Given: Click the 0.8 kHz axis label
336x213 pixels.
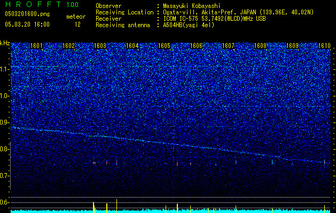Looking at the screenshot, I should 5,149.
